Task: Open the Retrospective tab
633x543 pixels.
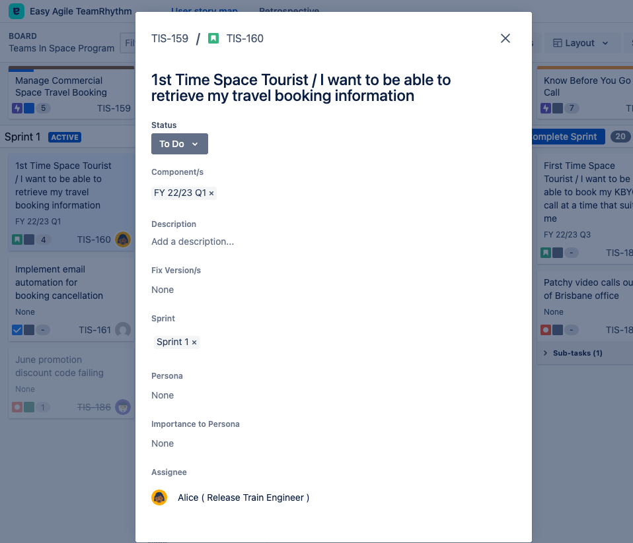Action: (x=289, y=10)
